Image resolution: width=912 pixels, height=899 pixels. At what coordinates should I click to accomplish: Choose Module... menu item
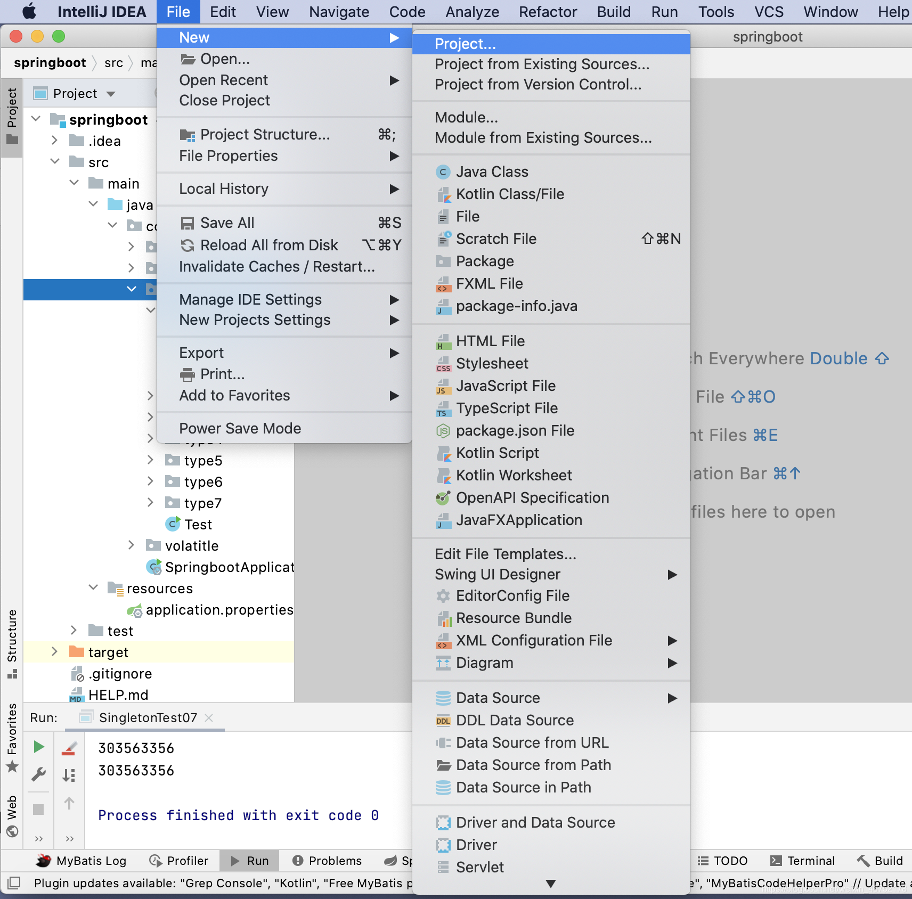coord(551,117)
